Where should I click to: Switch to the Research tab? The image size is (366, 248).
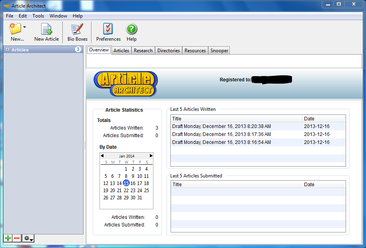click(143, 51)
